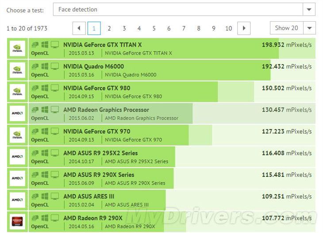
Task: Click the Windows icon in GTX TITAN X row
Action: tap(45, 45)
